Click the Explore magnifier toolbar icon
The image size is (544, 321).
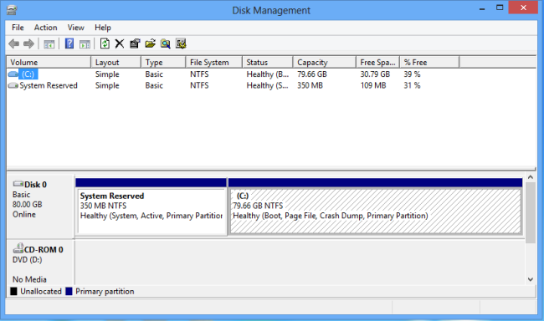point(166,43)
